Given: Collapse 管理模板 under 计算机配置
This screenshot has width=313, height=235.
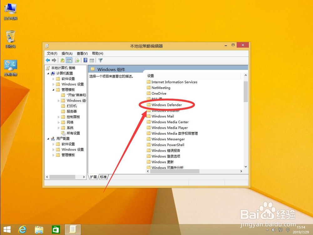Looking at the screenshot, I should coord(53,90).
